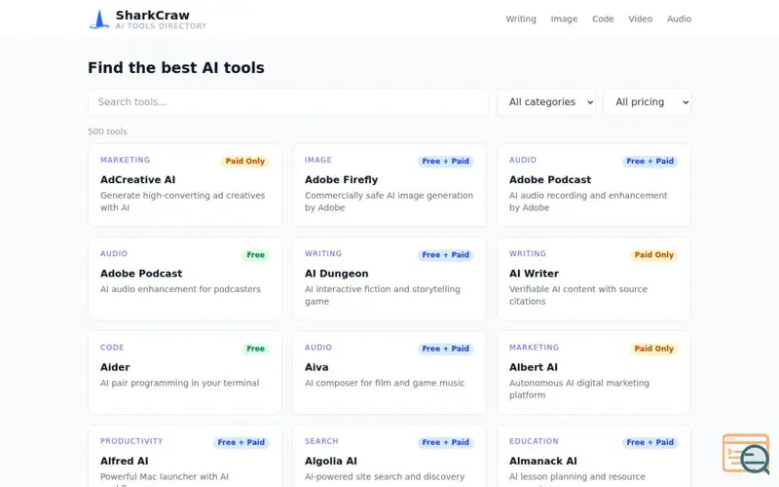Viewport: 779px width, 487px height.
Task: Click the IMAGE label on Adobe Firefly card
Action: [318, 160]
